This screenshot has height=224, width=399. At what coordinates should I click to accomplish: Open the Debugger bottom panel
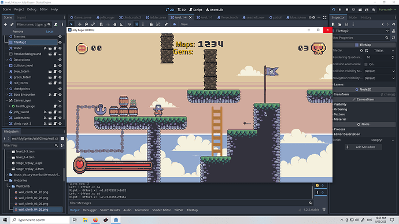click(x=90, y=210)
